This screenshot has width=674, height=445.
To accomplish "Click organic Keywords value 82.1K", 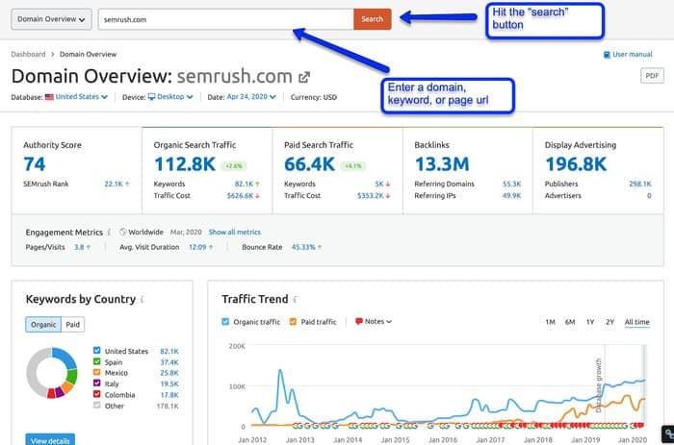I will pos(244,184).
